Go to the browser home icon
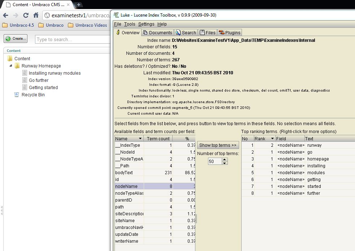The width and height of the screenshot is (355, 251). coord(36,16)
